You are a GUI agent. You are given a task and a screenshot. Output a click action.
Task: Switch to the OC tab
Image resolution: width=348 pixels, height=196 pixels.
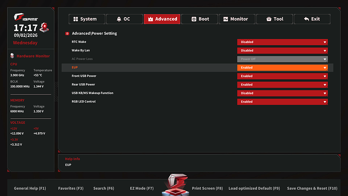125,19
